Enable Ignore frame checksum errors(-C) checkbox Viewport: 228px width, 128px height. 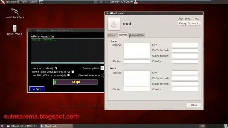click(73, 72)
